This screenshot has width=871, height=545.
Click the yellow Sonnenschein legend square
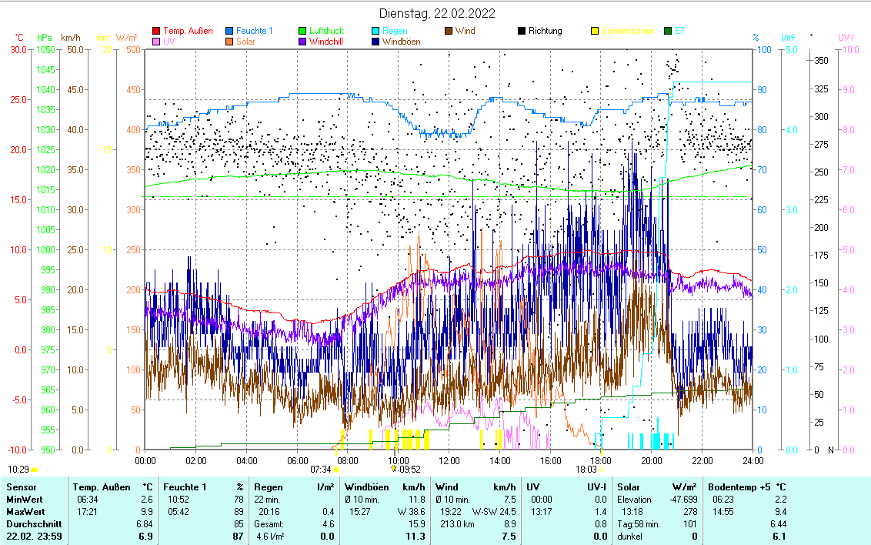[x=595, y=31]
